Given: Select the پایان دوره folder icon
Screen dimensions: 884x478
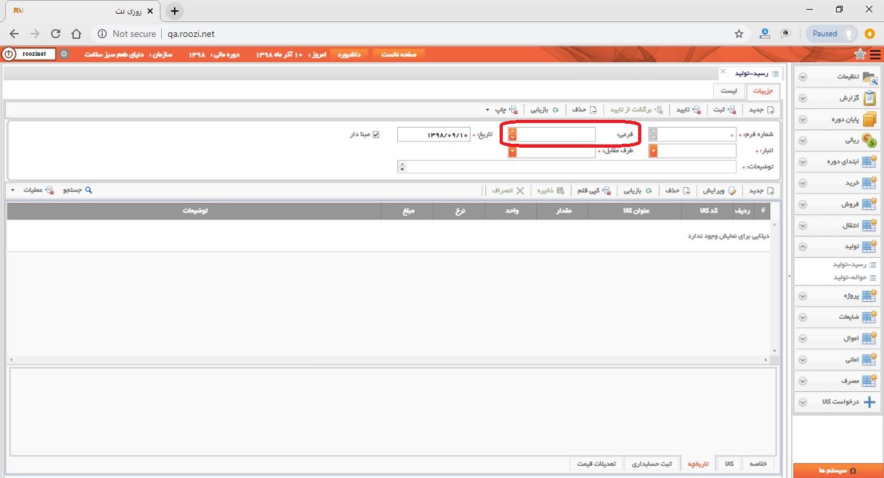Looking at the screenshot, I should (x=870, y=119).
